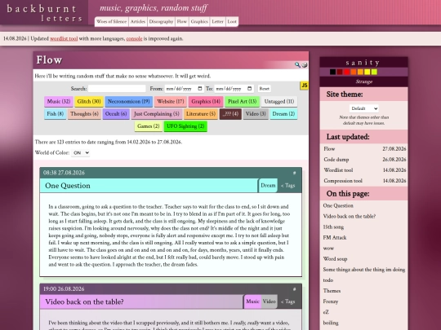Viewport: 441px width, 330px height.
Task: Toggle the Thoughts (6) tag filter
Action: (84, 114)
